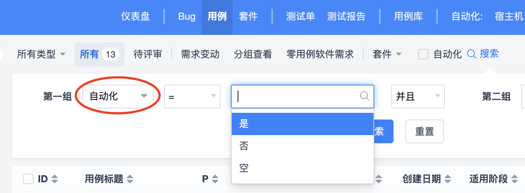Open the 所有类型 dropdown
Screen dimensions: 525x193
tap(41, 54)
